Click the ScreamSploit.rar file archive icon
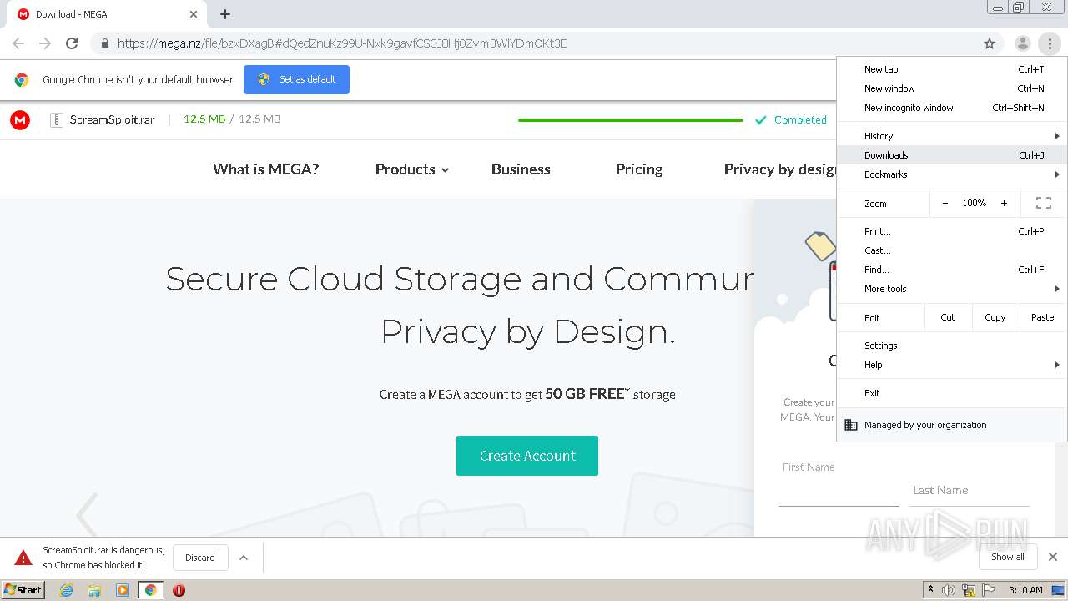1068x601 pixels. point(57,119)
